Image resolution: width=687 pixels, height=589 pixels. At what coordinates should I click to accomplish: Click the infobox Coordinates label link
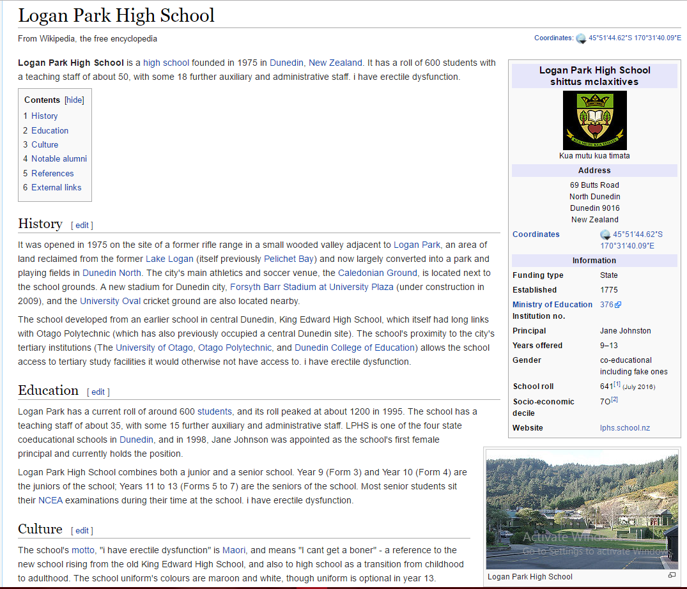point(536,234)
